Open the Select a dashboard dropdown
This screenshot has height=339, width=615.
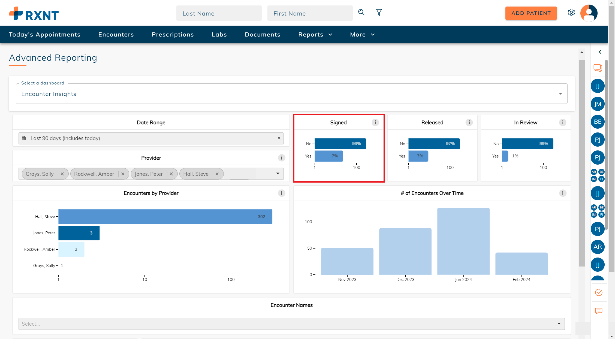pyautogui.click(x=292, y=93)
